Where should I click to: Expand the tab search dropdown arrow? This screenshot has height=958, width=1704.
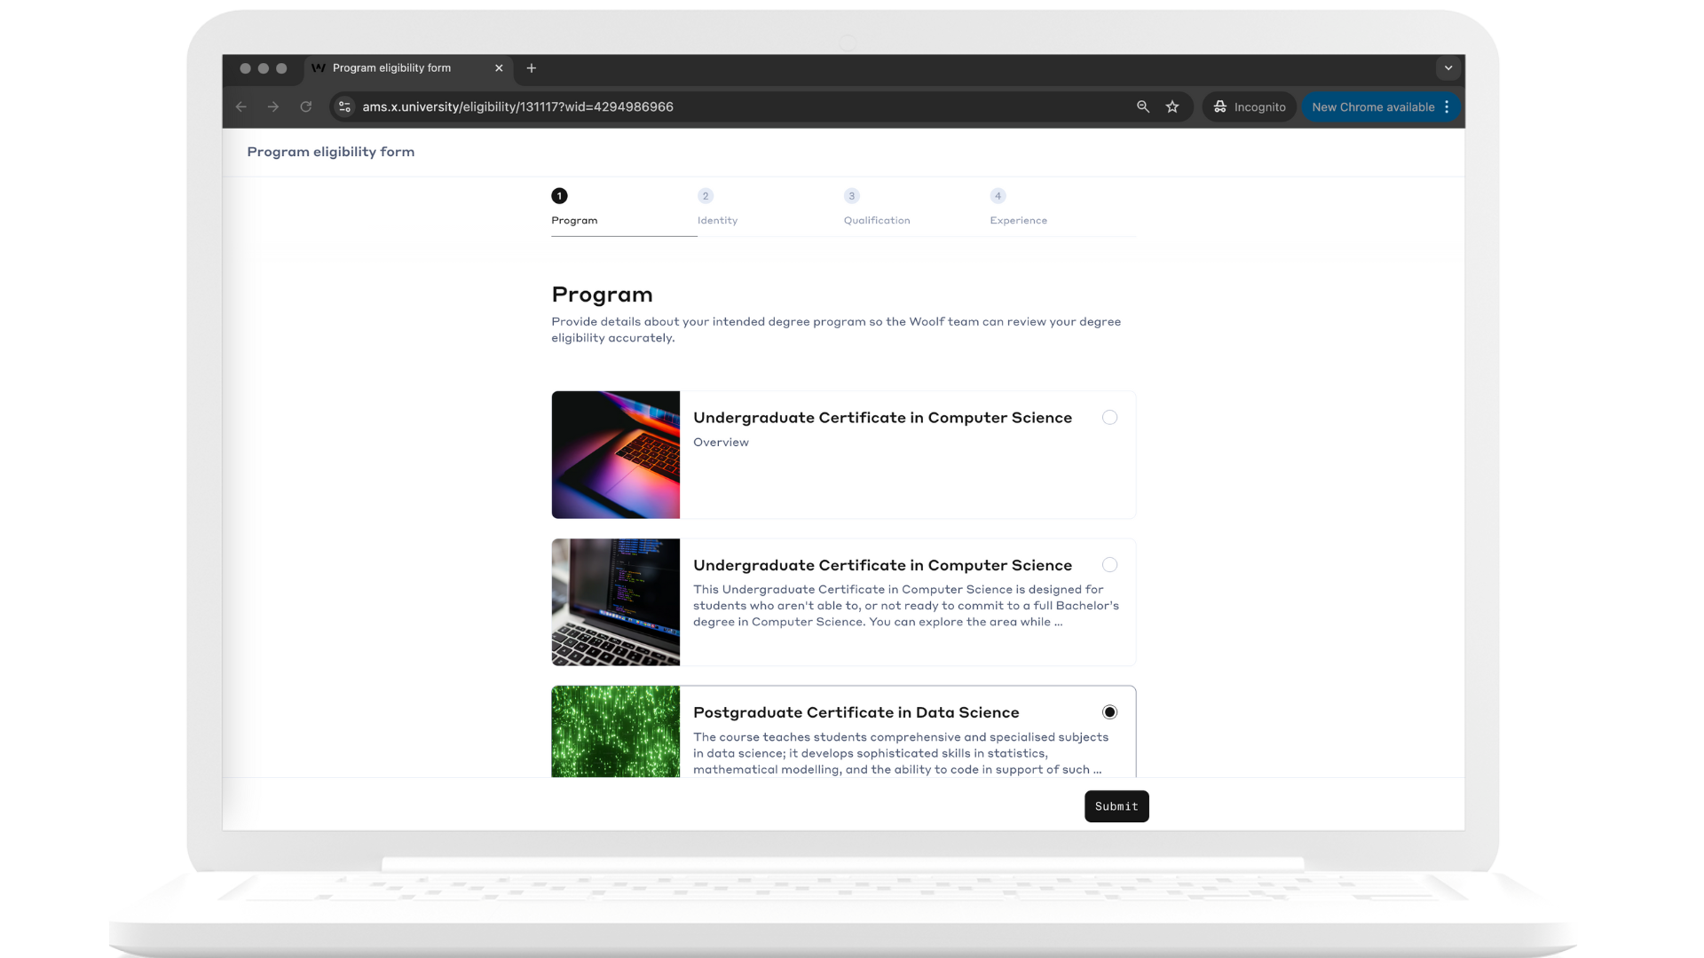tap(1448, 68)
